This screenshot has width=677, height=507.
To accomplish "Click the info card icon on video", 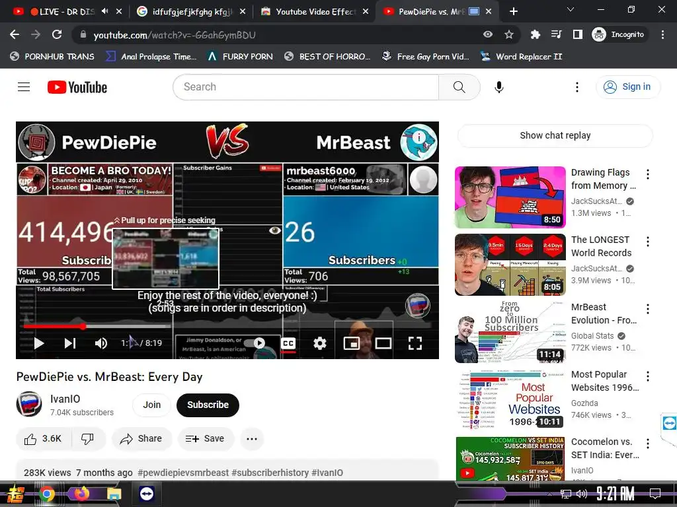I will click(x=418, y=137).
